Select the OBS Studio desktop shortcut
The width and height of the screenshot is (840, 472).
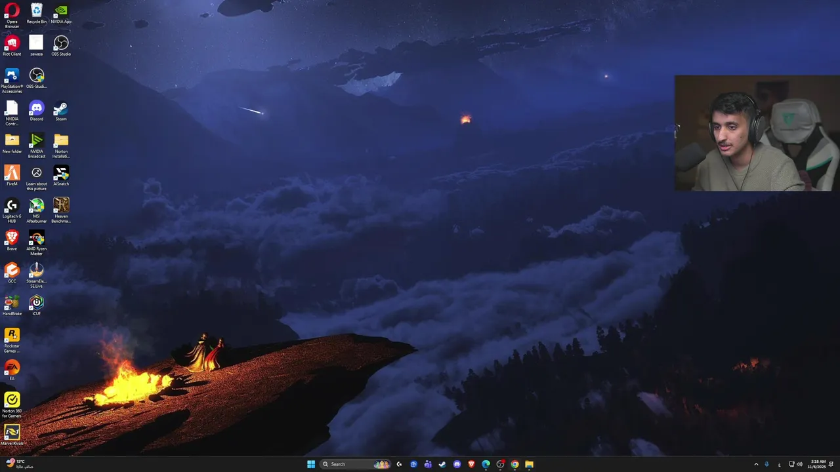[61, 46]
